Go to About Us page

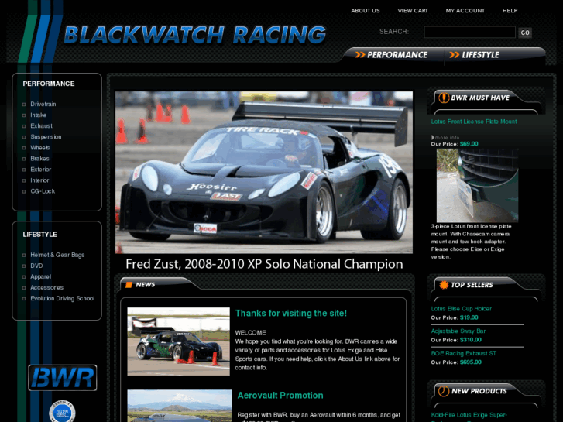pos(366,11)
